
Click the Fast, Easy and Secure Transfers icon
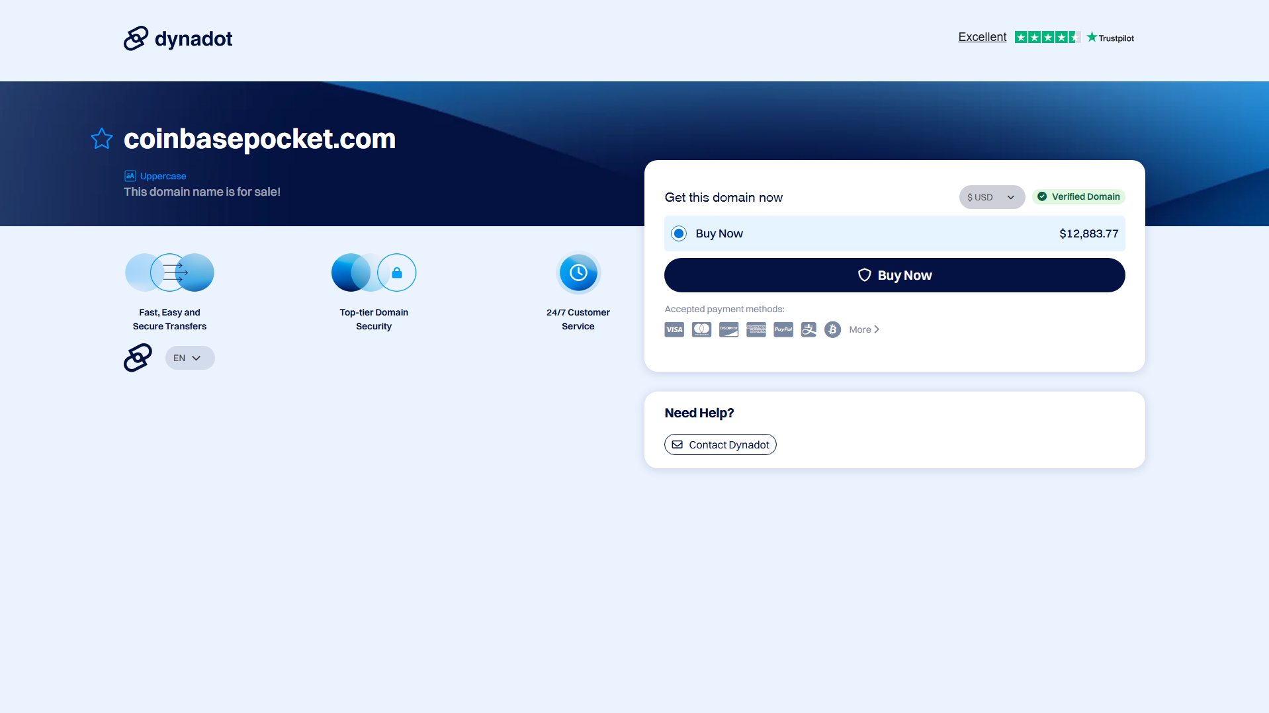pyautogui.click(x=169, y=273)
